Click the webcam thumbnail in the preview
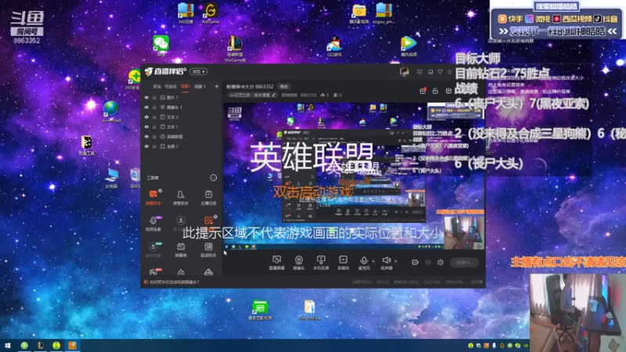Image resolution: width=626 pixels, height=352 pixels. point(464,232)
